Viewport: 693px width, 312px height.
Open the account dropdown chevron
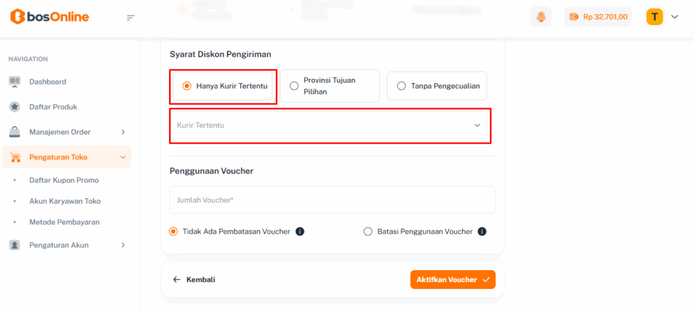(674, 17)
